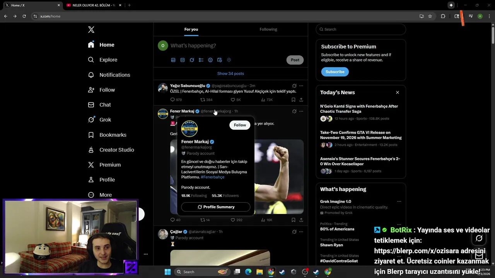Click the location tag icon
The height and width of the screenshot is (278, 495).
tap(229, 60)
